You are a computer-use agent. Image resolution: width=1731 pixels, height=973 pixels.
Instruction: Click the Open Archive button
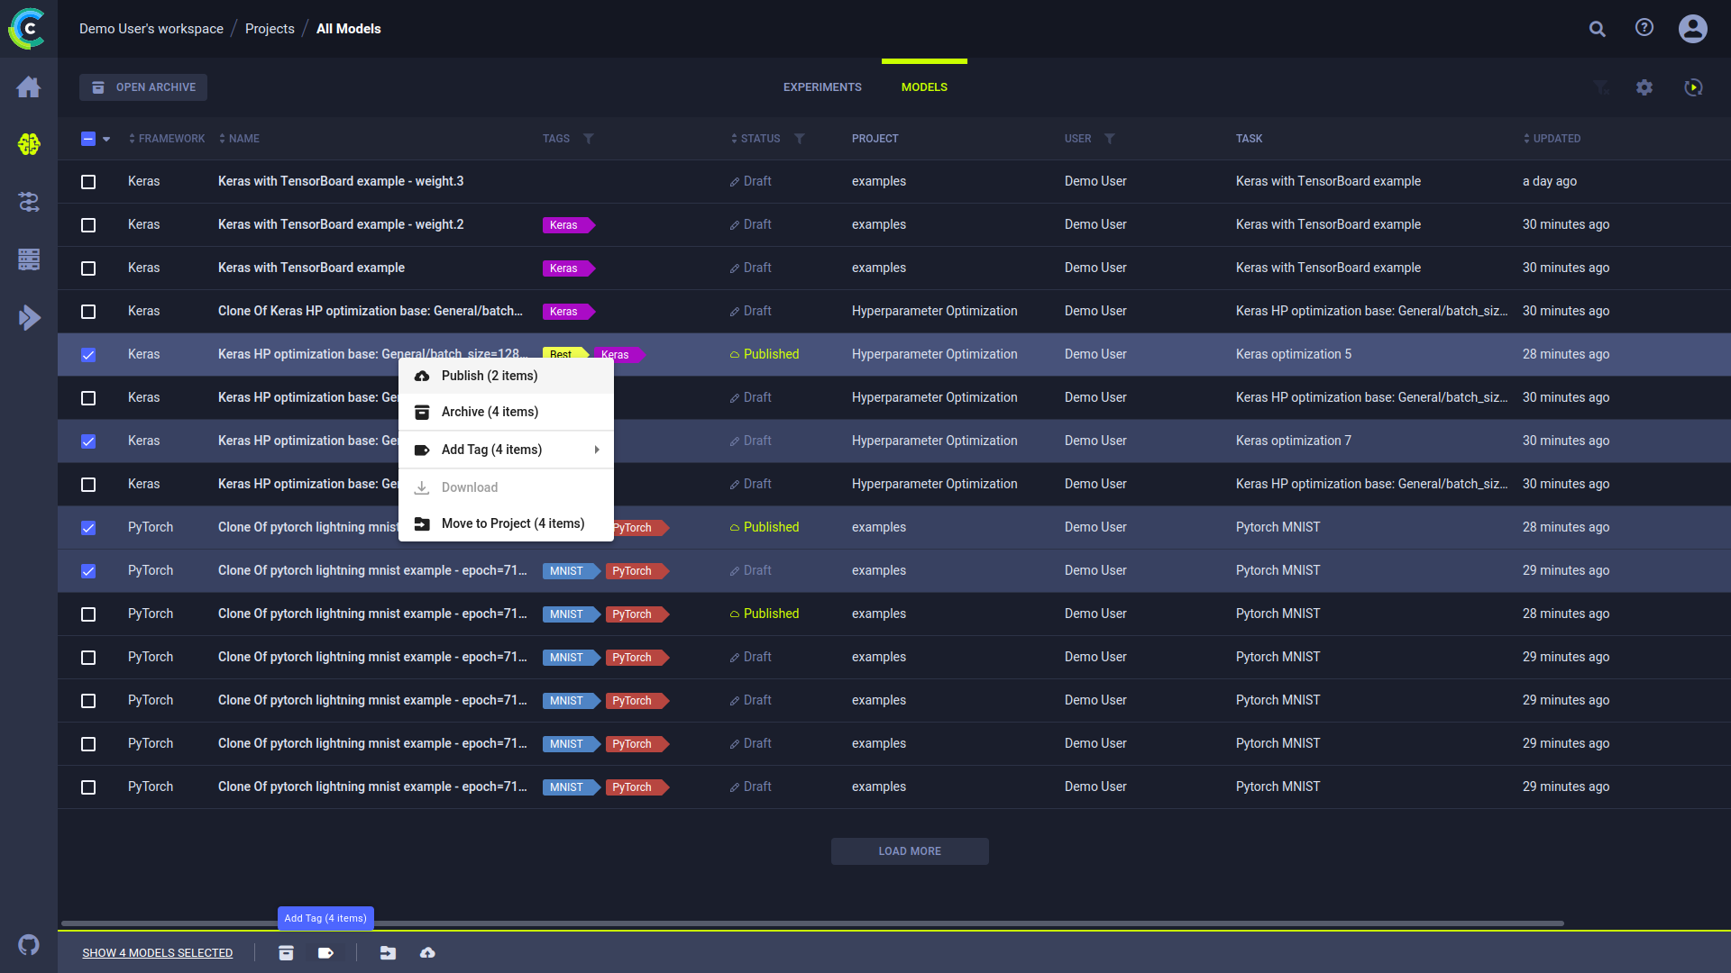click(x=143, y=87)
